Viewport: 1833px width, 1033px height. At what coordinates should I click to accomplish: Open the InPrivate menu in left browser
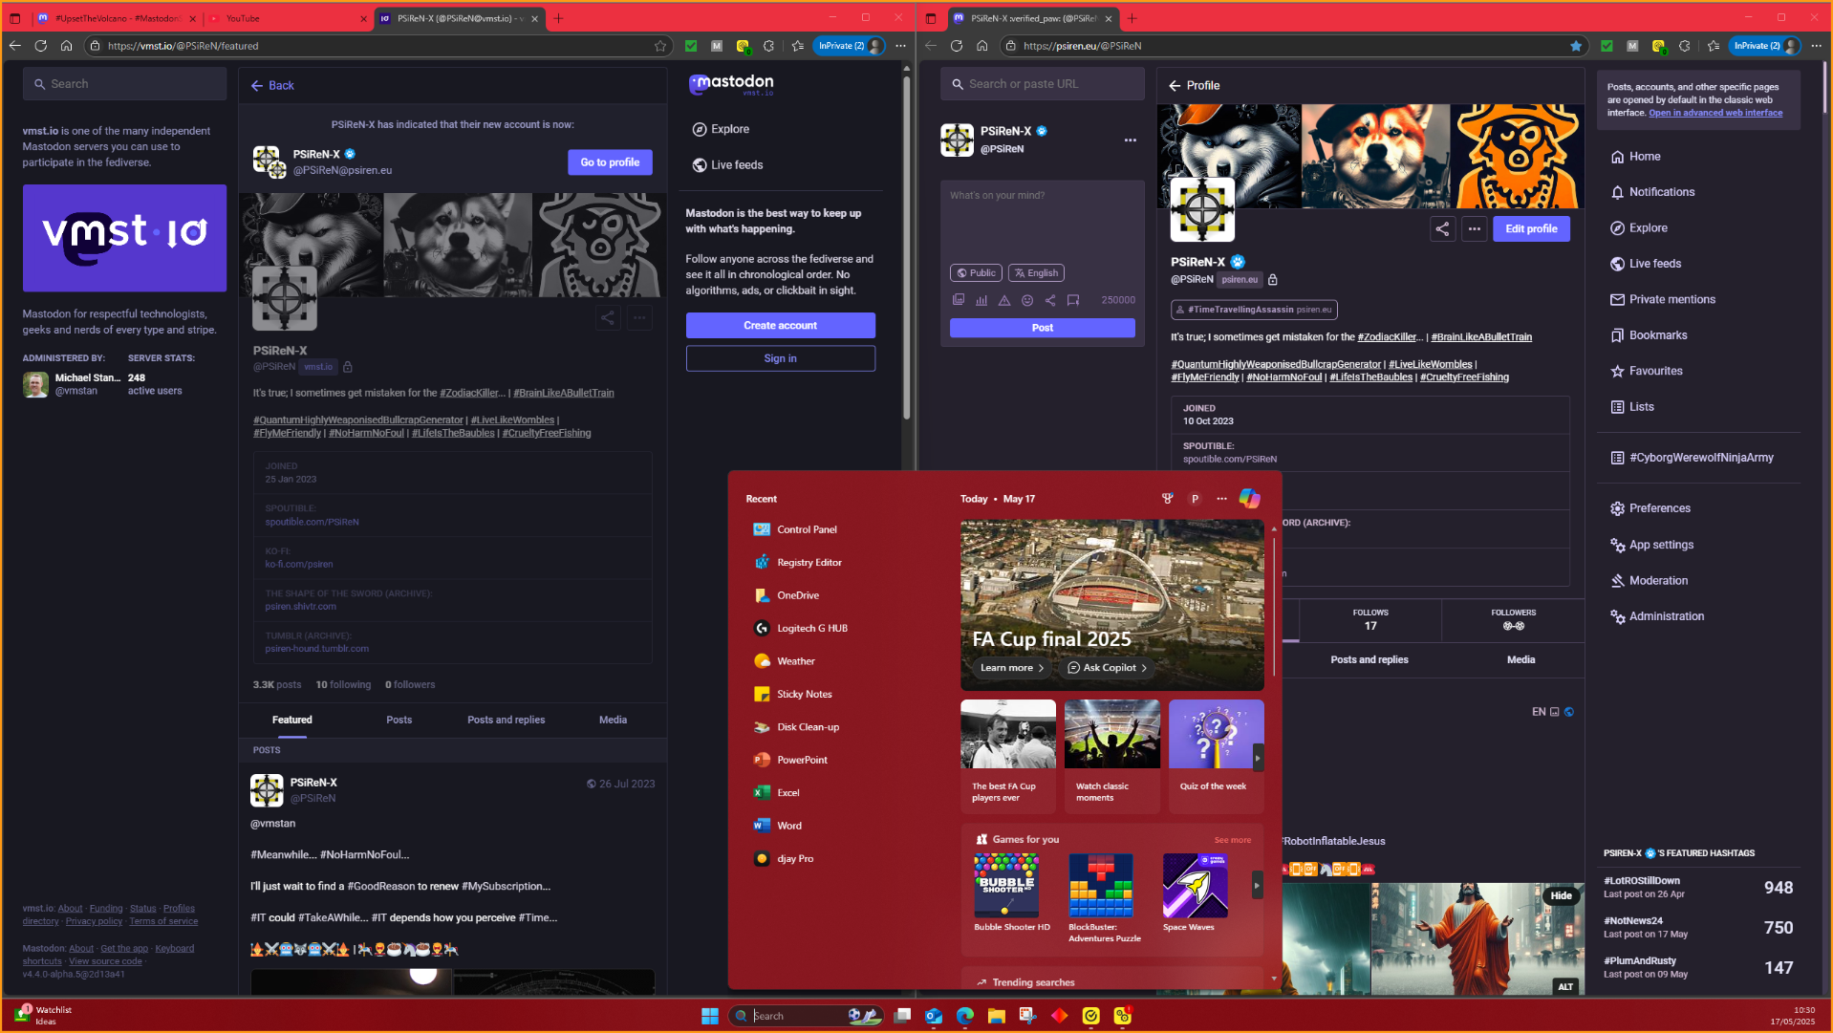(849, 46)
